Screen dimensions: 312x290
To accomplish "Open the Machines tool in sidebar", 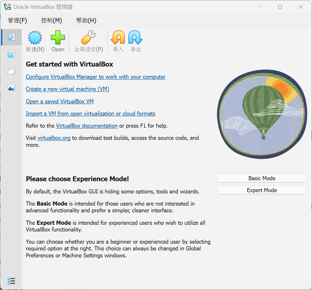I will pyautogui.click(x=11, y=54).
